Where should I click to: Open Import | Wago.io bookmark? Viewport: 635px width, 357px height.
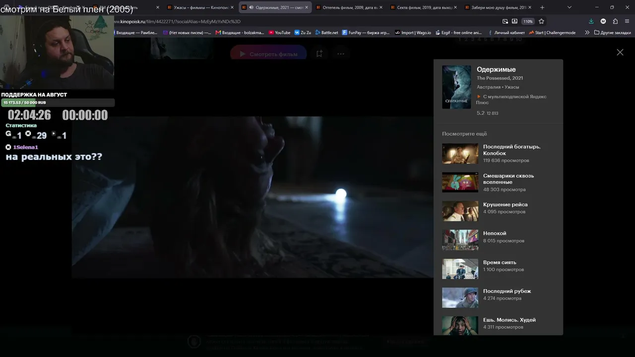pos(413,33)
